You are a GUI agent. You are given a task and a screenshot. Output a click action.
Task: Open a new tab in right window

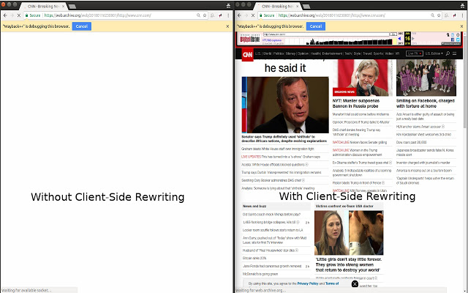[306, 7]
